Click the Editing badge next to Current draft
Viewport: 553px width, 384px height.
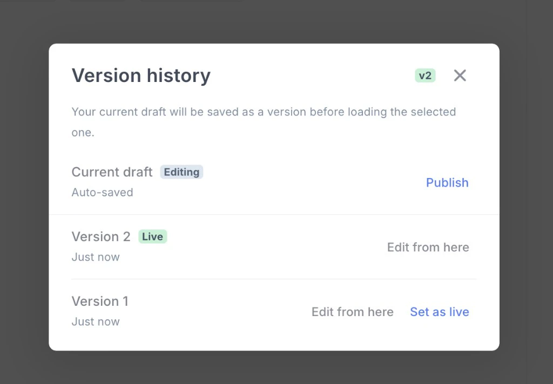click(x=181, y=172)
